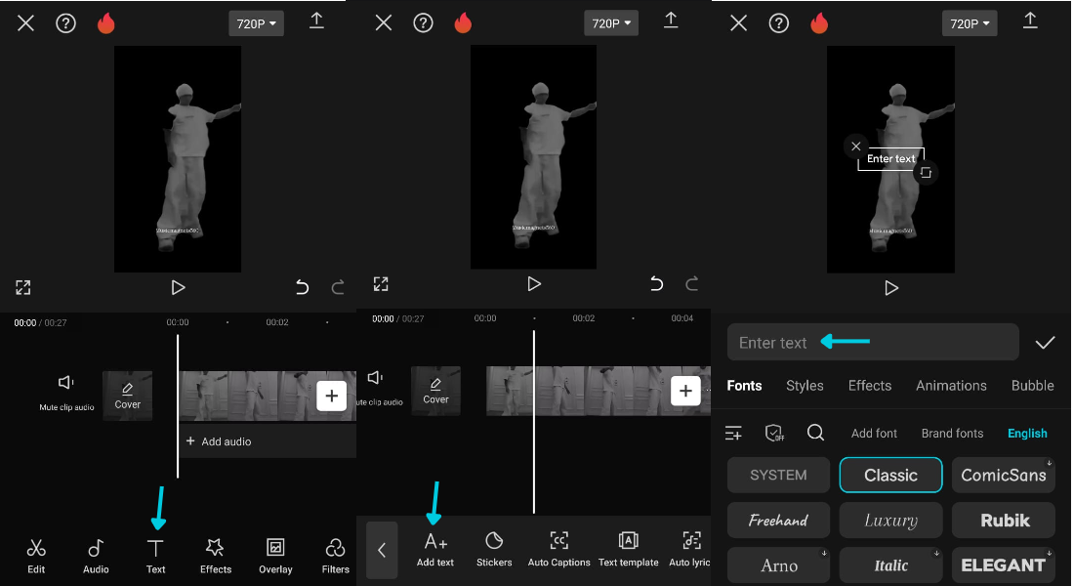Switch to the Styles tab

coord(805,385)
